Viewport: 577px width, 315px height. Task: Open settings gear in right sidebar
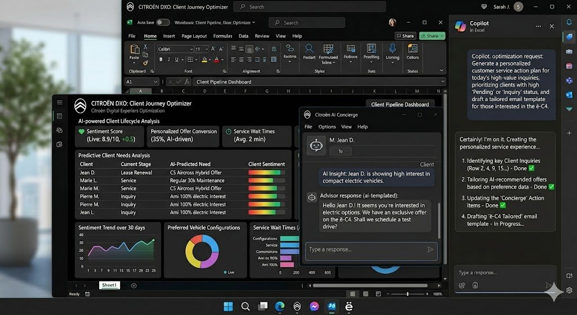(569, 290)
